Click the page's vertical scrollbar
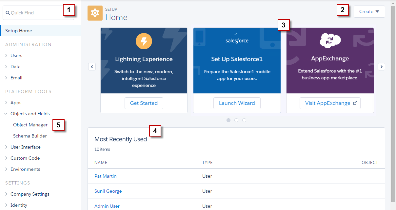 tap(393, 105)
